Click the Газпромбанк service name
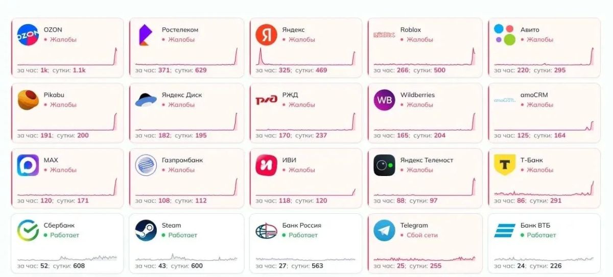This screenshot has height=277, width=613. [x=182, y=160]
